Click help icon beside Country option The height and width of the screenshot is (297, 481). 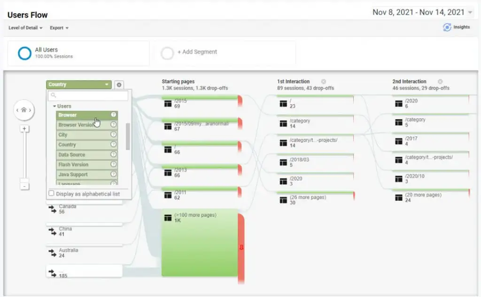click(x=114, y=144)
